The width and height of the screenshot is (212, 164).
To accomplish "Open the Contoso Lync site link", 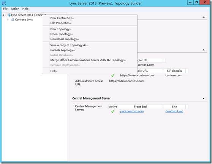I will [x=174, y=111].
